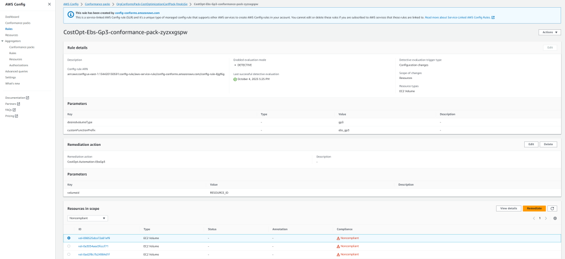Click page number 1 in pagination
The height and width of the screenshot is (259, 565).
click(540, 218)
